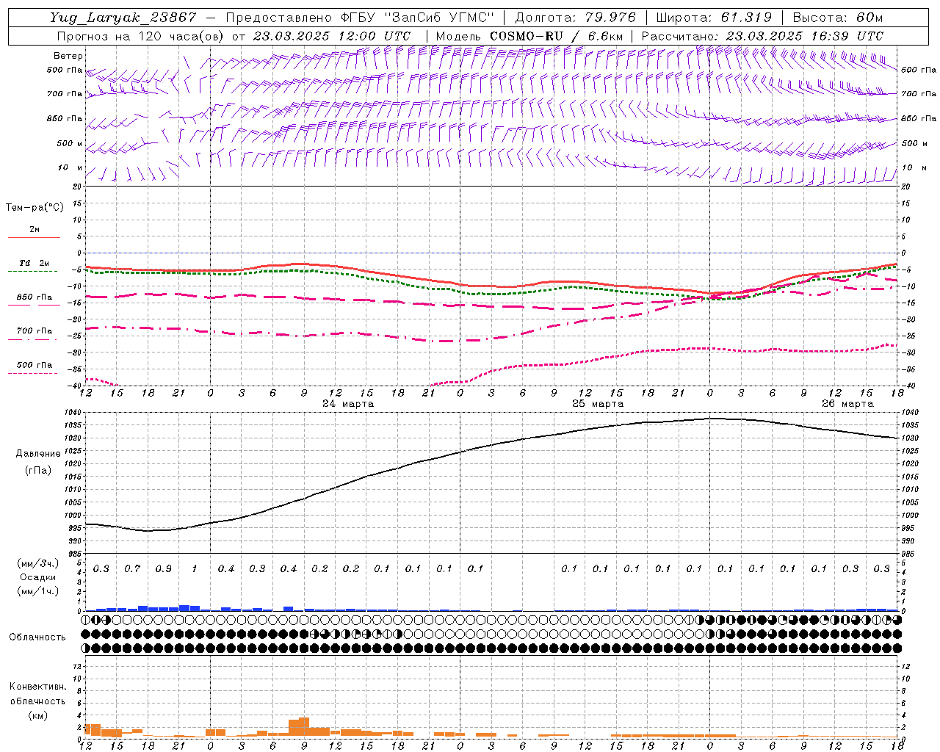Click the '(км)' convective cloud unit label
The width and height of the screenshot is (940, 752).
point(37,715)
